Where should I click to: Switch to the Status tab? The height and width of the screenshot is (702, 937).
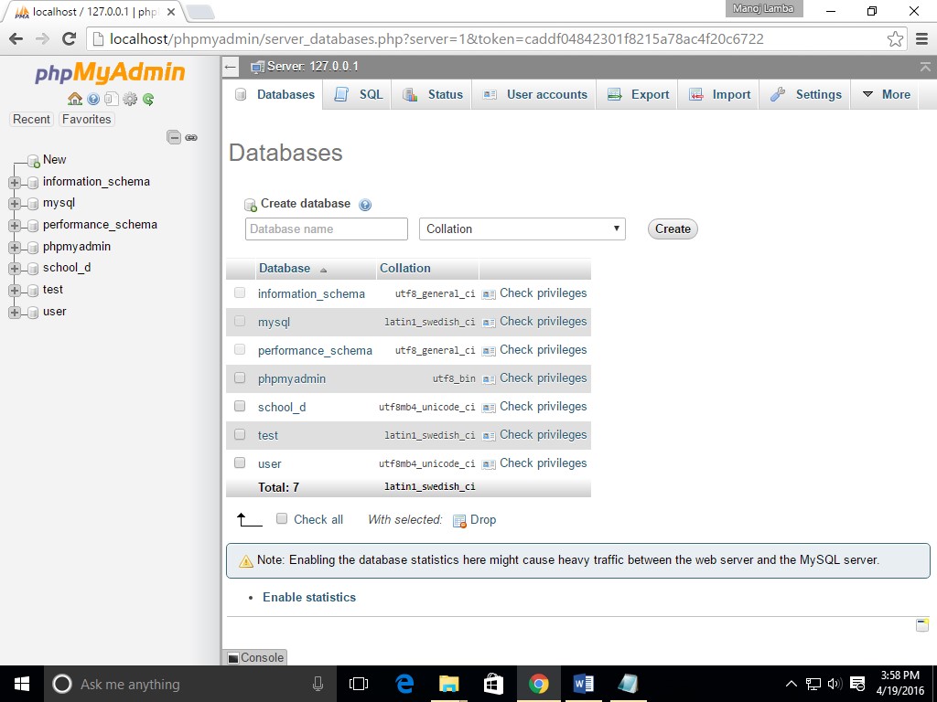click(x=433, y=95)
